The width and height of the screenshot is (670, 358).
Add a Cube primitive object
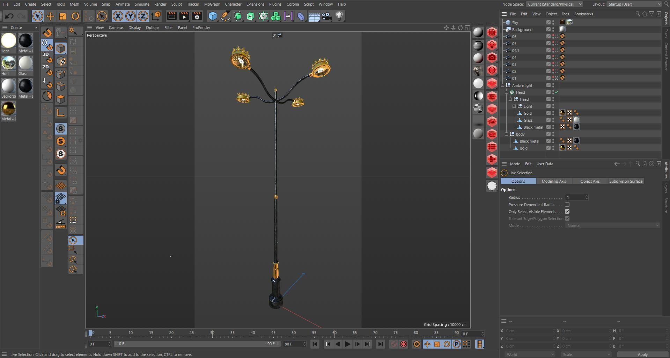[x=213, y=16]
